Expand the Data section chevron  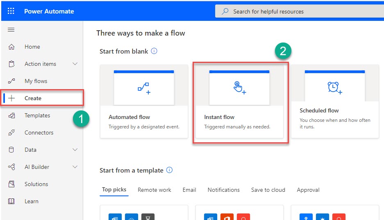click(75, 150)
